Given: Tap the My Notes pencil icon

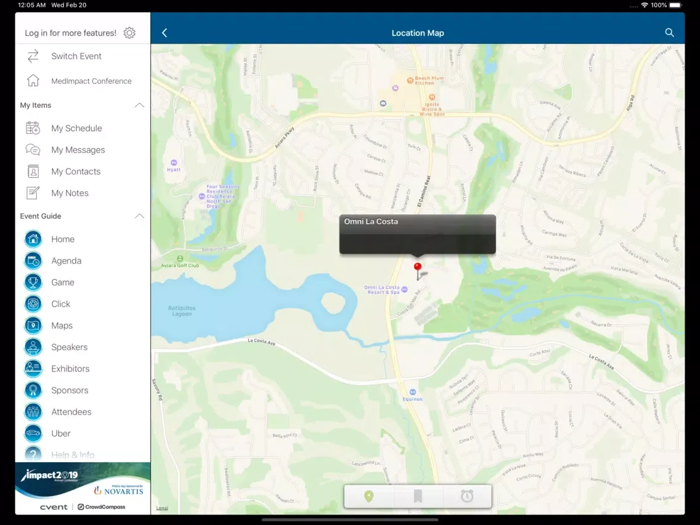Looking at the screenshot, I should click(33, 193).
